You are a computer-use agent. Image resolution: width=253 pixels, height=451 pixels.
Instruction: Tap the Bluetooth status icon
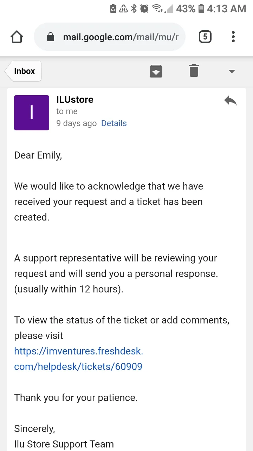click(x=134, y=8)
